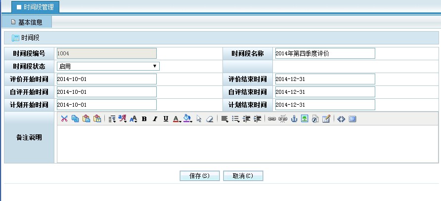Toggle bold formatting
The width and height of the screenshot is (441, 201).
coord(144,119)
